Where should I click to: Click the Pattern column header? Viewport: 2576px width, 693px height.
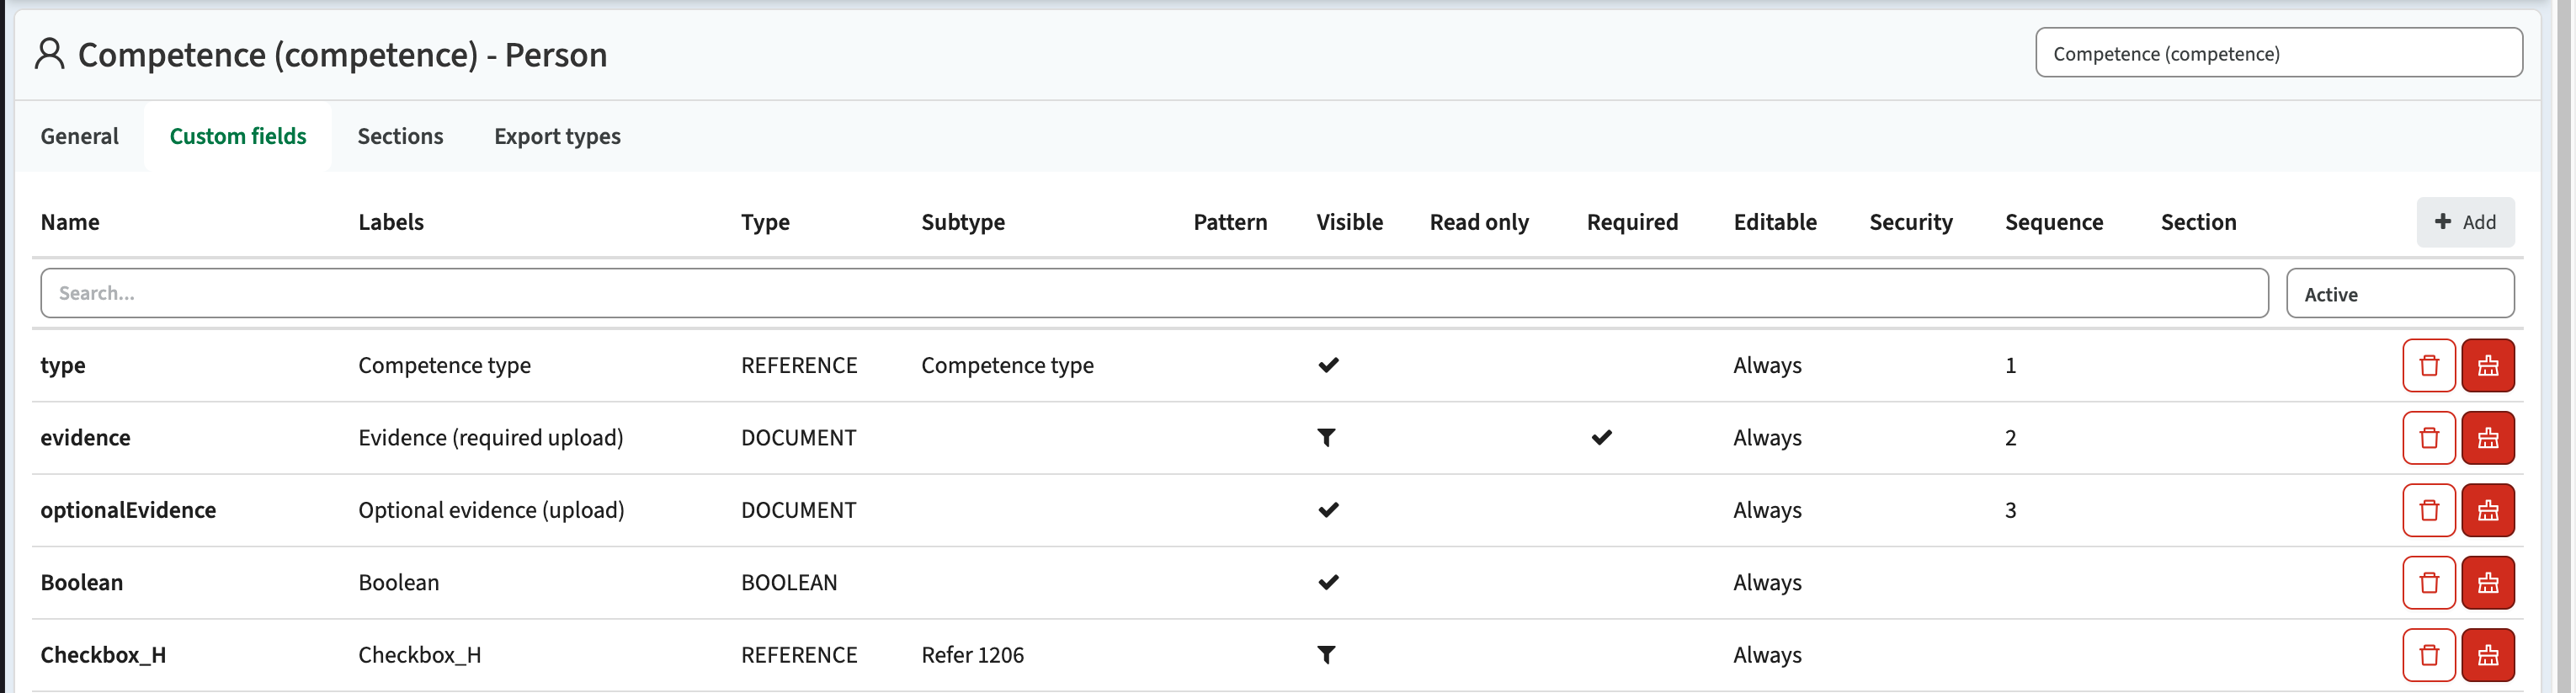[x=1232, y=222]
